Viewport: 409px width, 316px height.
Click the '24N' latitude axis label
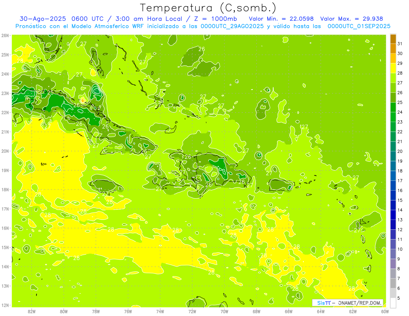[x=5, y=74]
